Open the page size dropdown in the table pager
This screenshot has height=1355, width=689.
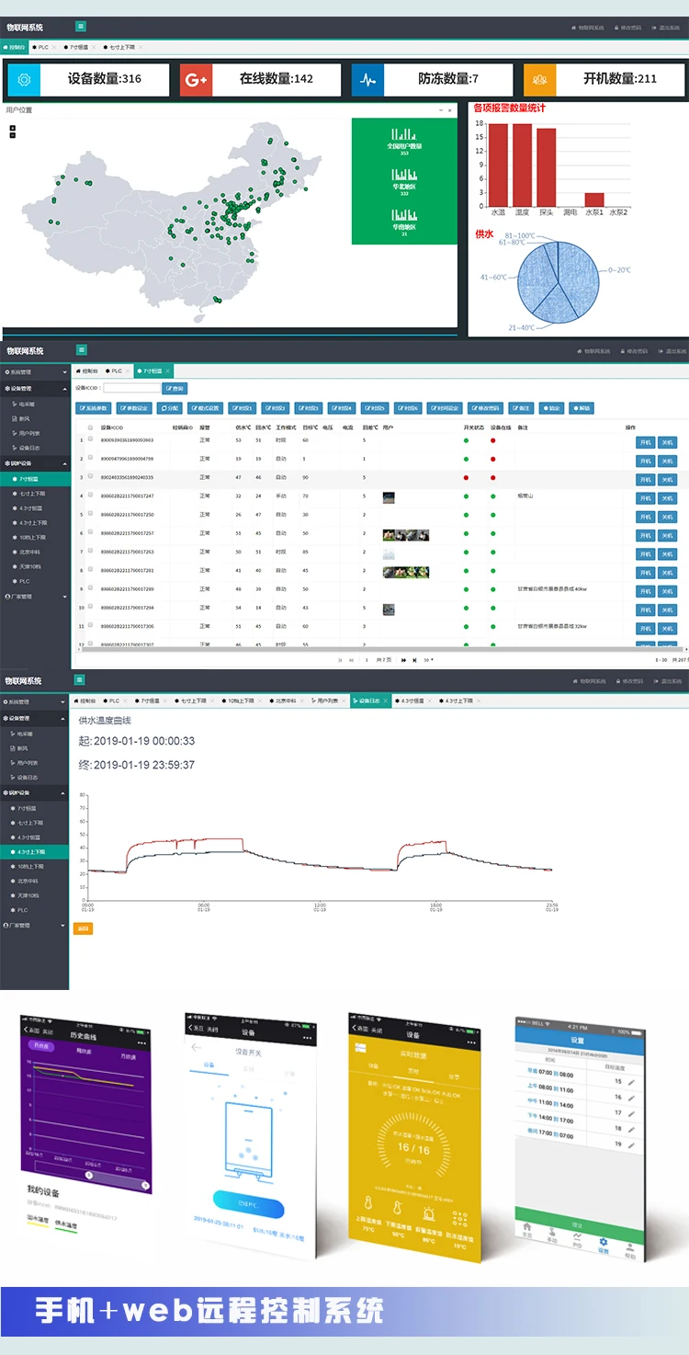pyautogui.click(x=429, y=660)
